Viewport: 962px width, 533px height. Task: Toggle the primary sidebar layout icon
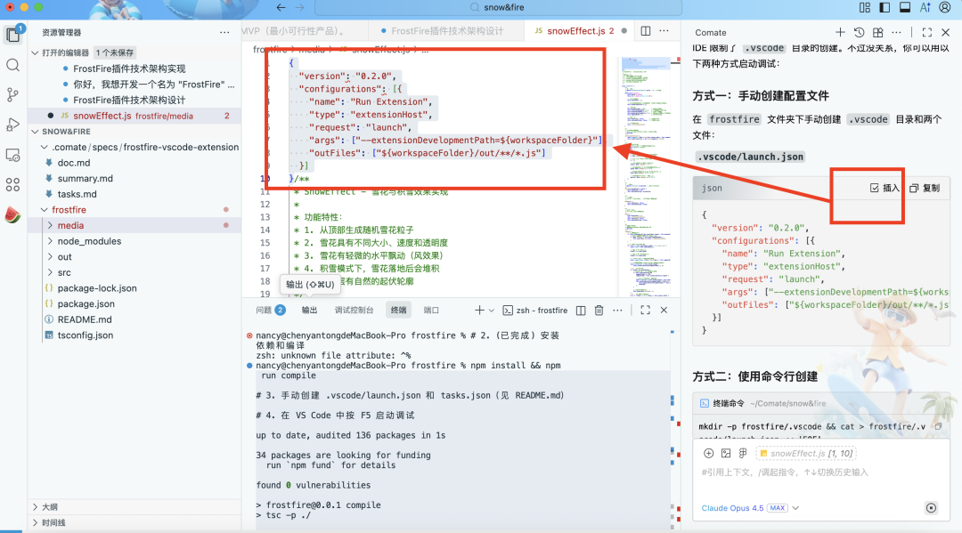click(x=885, y=7)
